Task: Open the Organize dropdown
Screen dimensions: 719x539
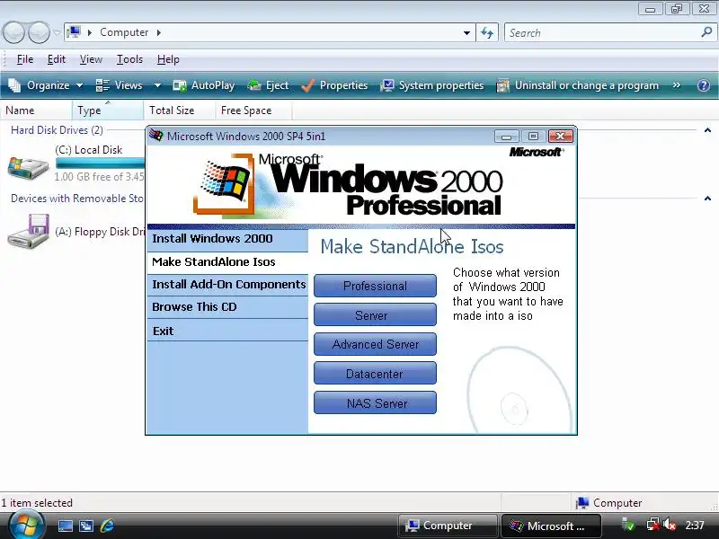Action: tap(46, 85)
